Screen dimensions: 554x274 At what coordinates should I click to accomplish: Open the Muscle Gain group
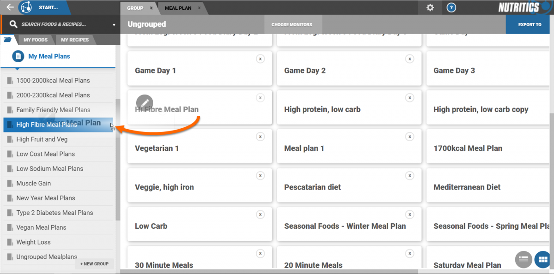click(x=34, y=183)
